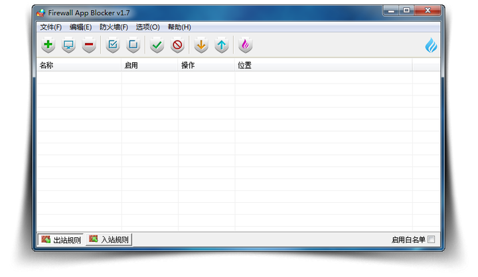Close the Firewall App Blocker window

point(428,11)
